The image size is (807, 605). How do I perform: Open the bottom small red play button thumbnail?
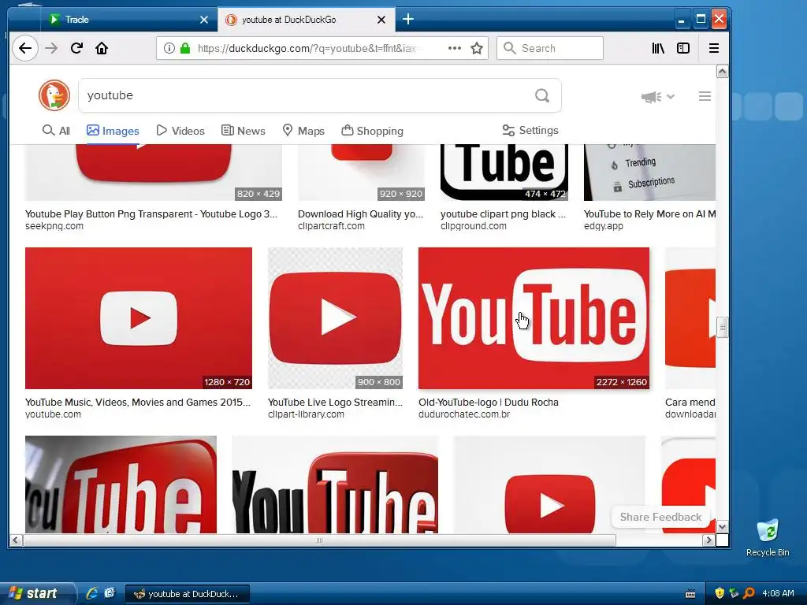click(x=549, y=484)
